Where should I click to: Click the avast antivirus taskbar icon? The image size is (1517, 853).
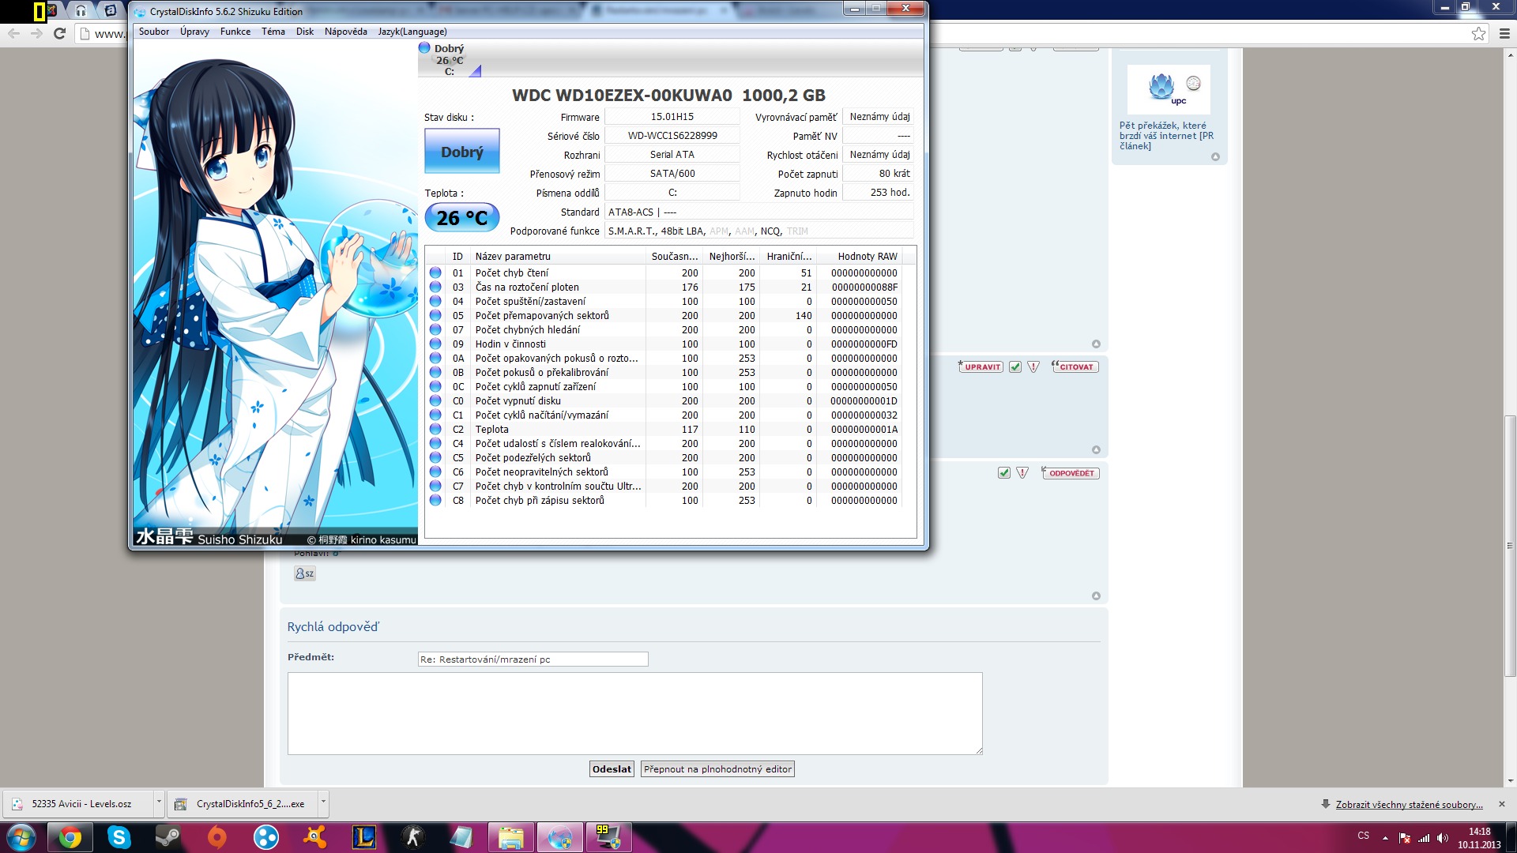pyautogui.click(x=314, y=837)
